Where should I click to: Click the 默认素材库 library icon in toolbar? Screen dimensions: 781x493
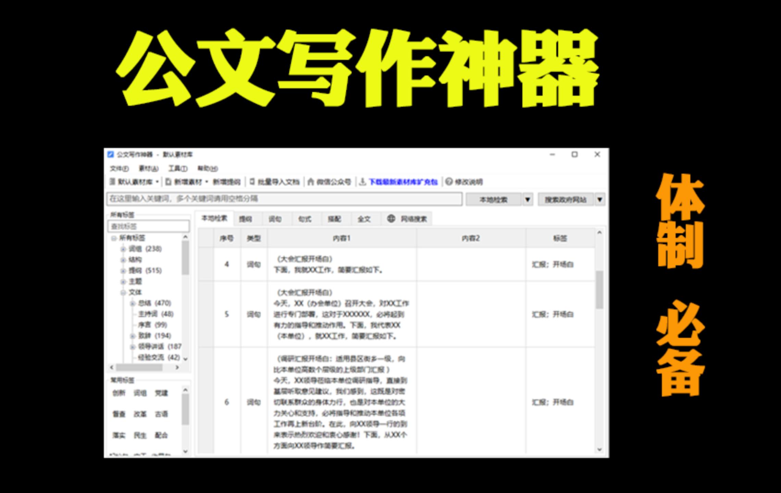[112, 181]
